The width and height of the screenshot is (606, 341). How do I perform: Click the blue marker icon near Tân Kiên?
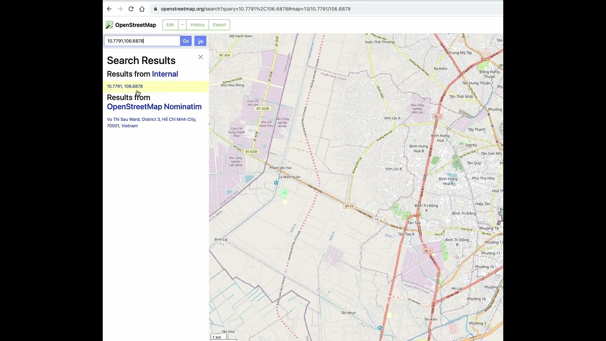pos(380,328)
